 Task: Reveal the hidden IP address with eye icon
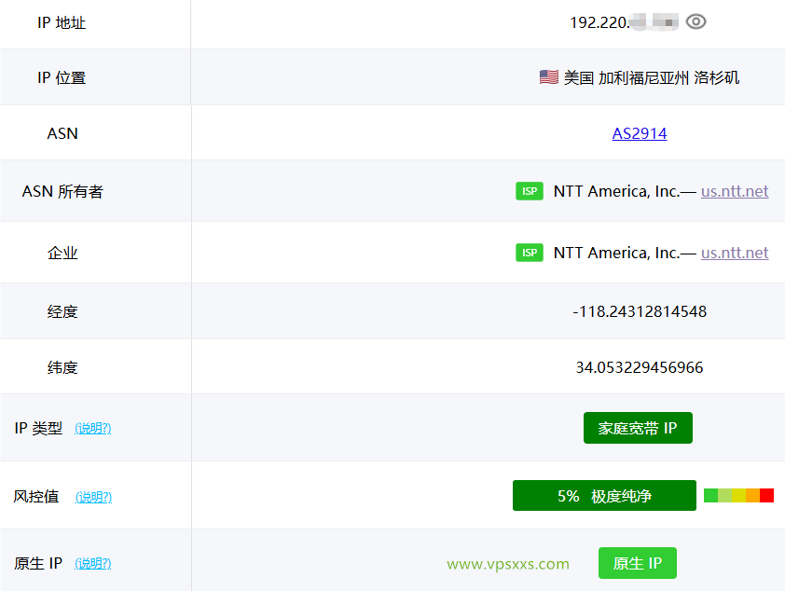(x=695, y=22)
